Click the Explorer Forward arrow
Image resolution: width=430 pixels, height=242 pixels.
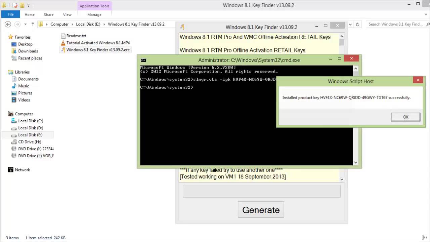click(17, 24)
